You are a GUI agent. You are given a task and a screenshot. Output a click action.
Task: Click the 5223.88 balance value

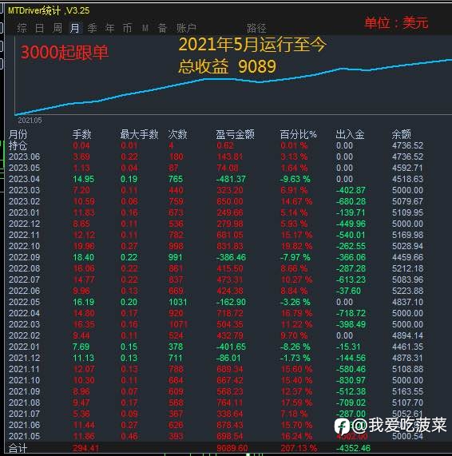(407, 291)
